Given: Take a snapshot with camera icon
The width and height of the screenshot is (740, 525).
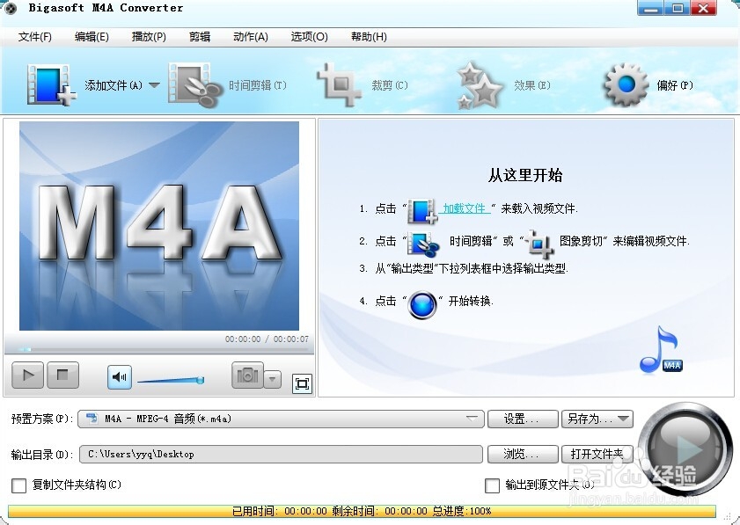Looking at the screenshot, I should (247, 376).
